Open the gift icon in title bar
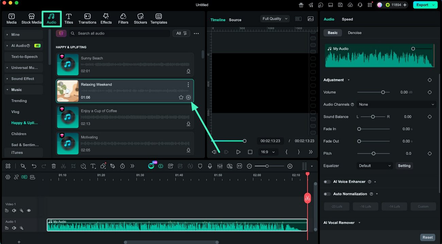 (x=301, y=5)
